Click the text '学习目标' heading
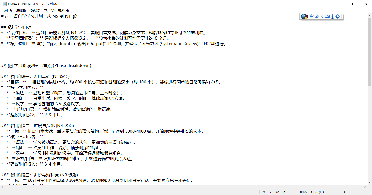Viewport: 372px width, 195px height. click(23, 27)
